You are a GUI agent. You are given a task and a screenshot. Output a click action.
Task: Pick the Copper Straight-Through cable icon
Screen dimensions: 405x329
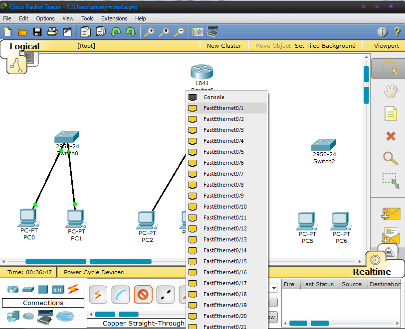pyautogui.click(x=143, y=295)
